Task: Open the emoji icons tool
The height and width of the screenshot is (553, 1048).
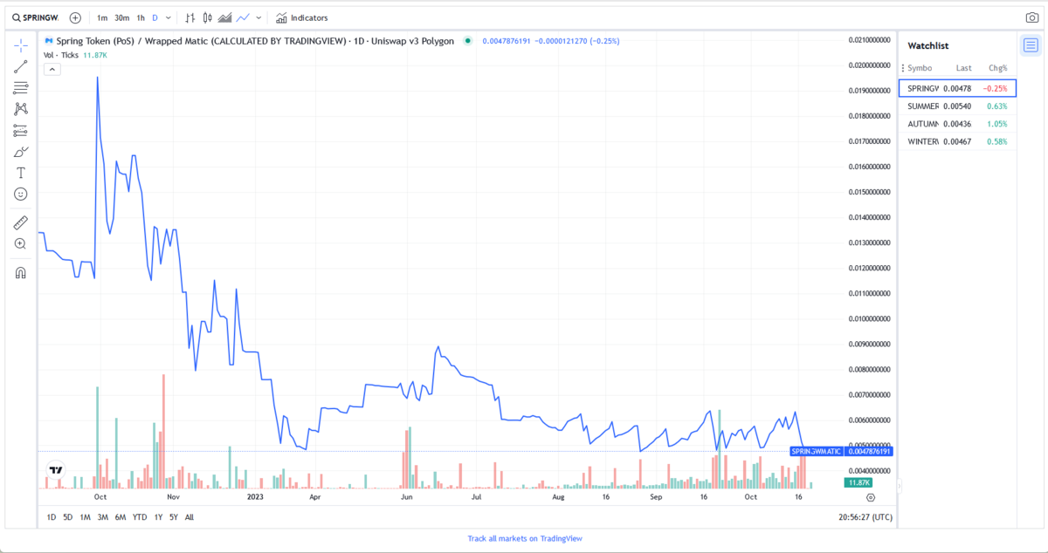Action: click(x=21, y=194)
